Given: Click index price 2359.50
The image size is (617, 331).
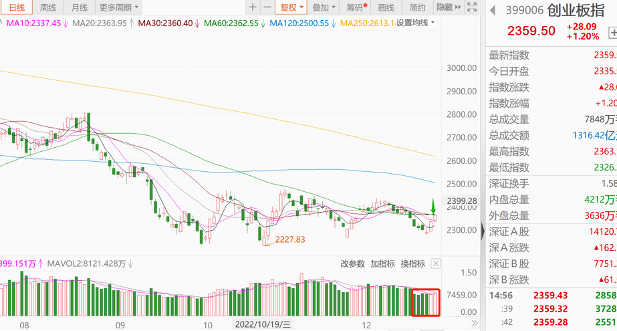Looking at the screenshot, I should [531, 31].
